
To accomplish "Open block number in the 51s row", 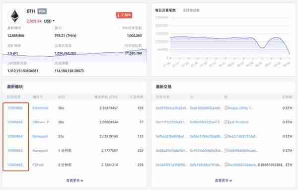I will click(x=15, y=136).
